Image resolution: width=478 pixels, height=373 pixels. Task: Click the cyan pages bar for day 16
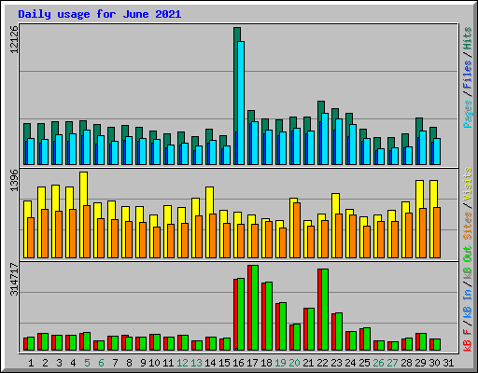[241, 103]
